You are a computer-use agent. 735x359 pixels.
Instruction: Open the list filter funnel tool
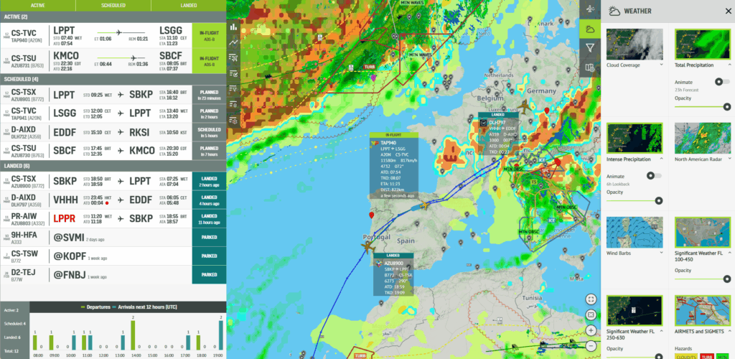[x=233, y=88]
